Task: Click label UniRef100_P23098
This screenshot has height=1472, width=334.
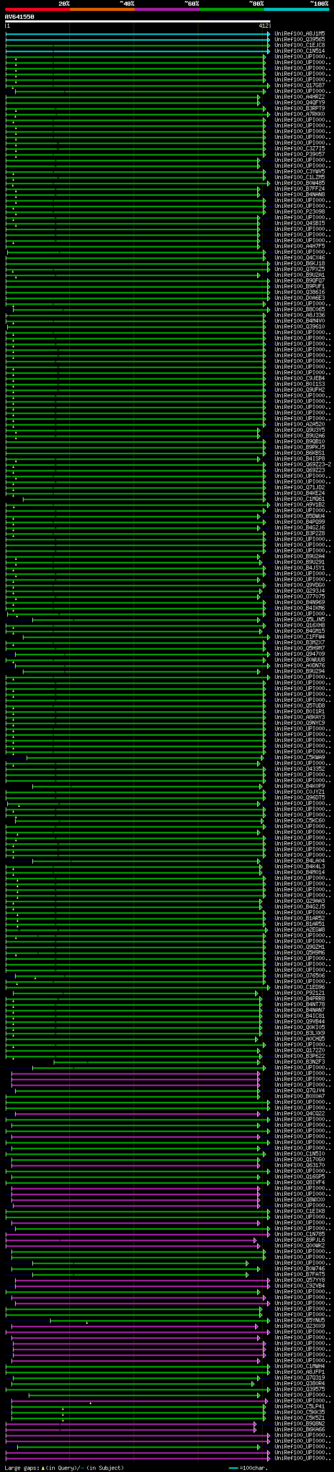Action: tap(300, 211)
